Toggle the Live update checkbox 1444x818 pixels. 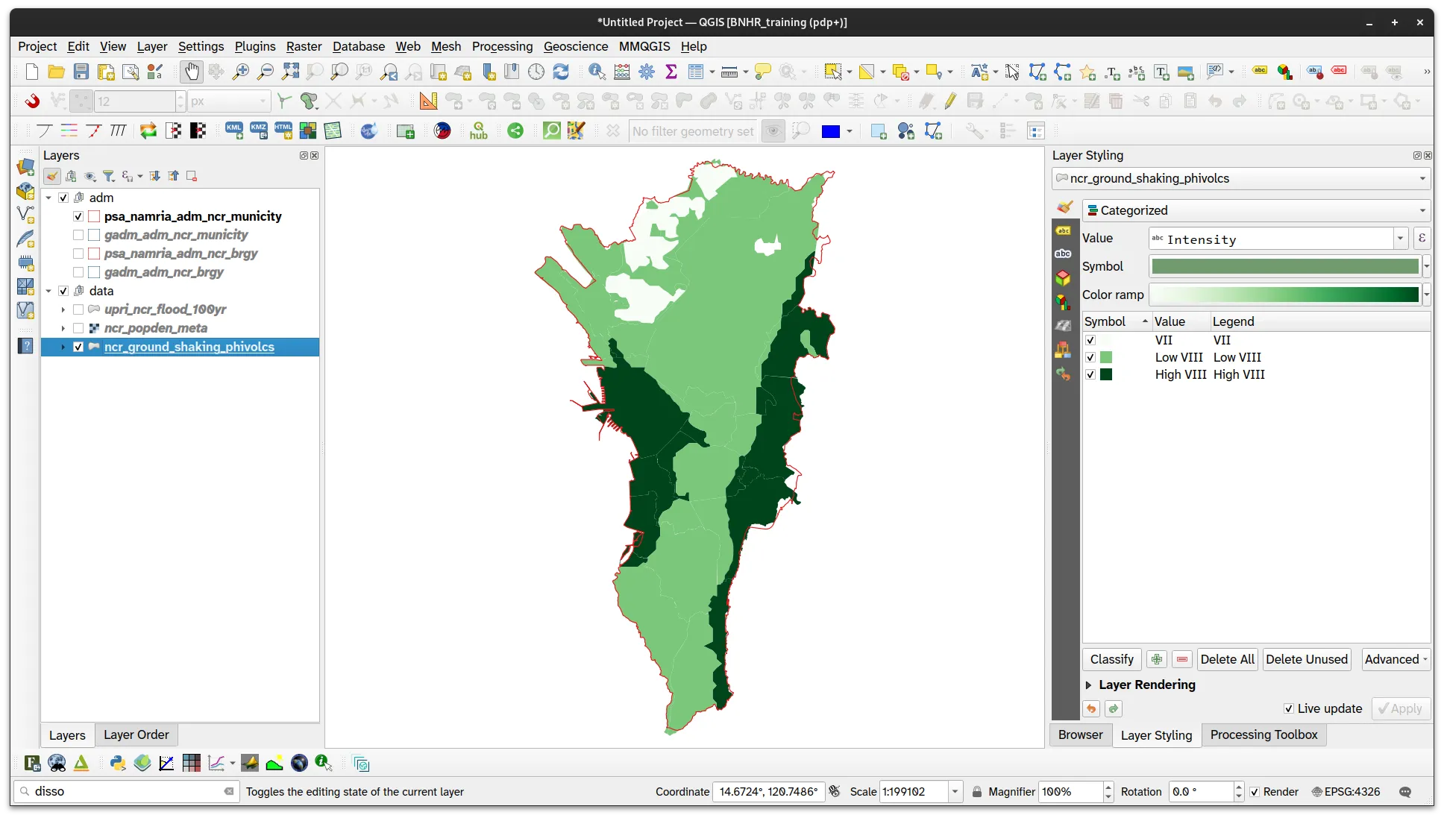click(1288, 708)
